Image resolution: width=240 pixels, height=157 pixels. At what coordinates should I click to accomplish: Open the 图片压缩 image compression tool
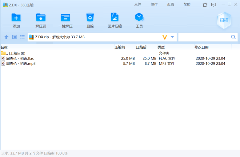[115, 17]
